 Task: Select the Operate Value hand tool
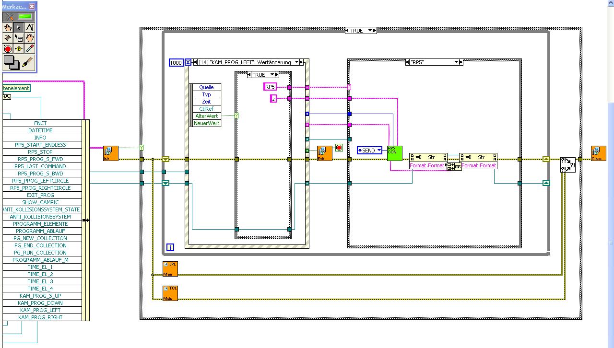pyautogui.click(x=8, y=27)
